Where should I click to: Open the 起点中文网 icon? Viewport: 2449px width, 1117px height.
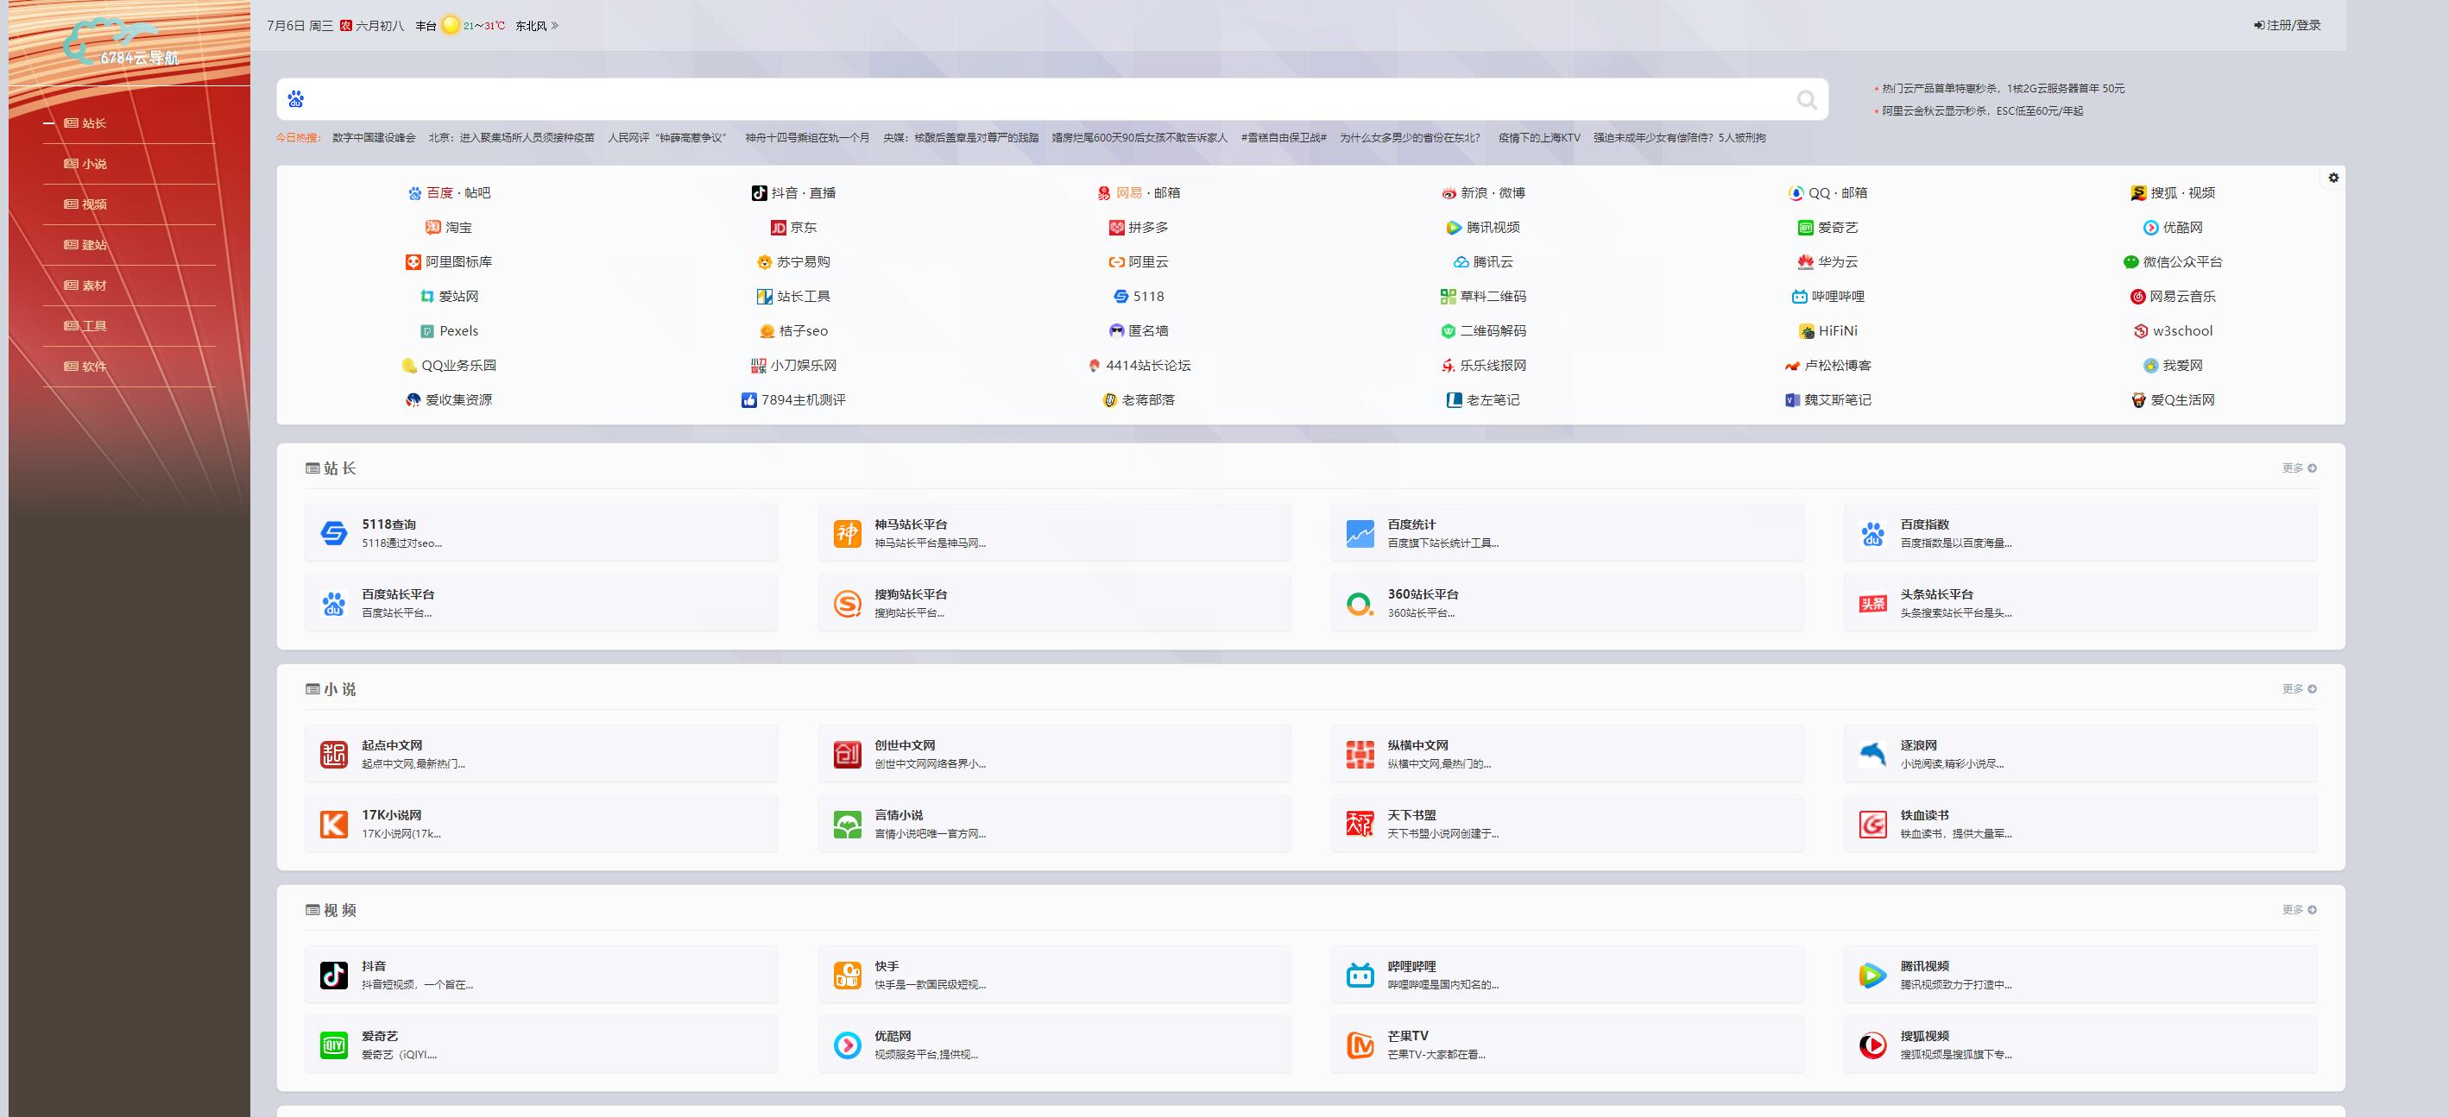coord(334,755)
